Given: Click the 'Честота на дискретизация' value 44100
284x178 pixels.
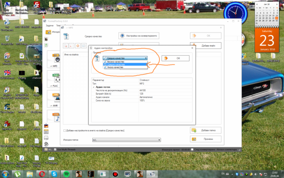Looking at the screenshot, I should point(143,90).
